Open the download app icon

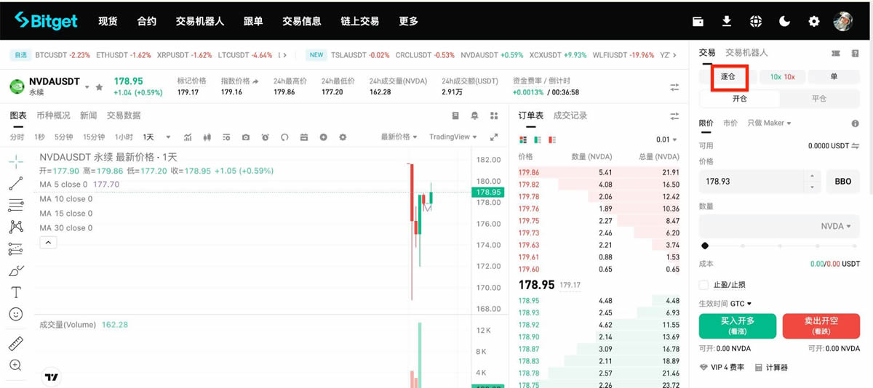(726, 21)
